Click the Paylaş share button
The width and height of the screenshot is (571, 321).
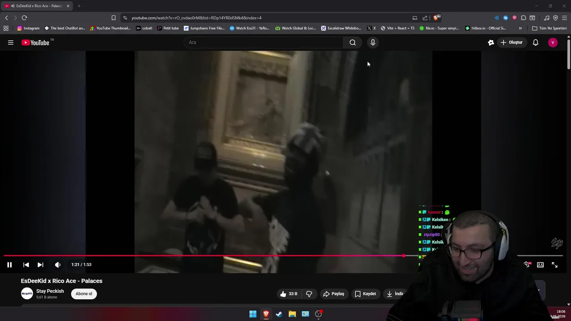[x=334, y=294]
